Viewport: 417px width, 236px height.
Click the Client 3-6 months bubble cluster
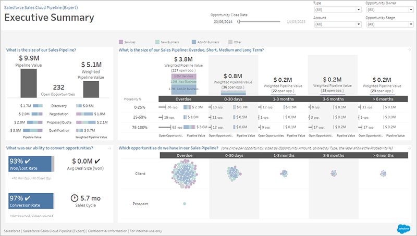coord(334,173)
